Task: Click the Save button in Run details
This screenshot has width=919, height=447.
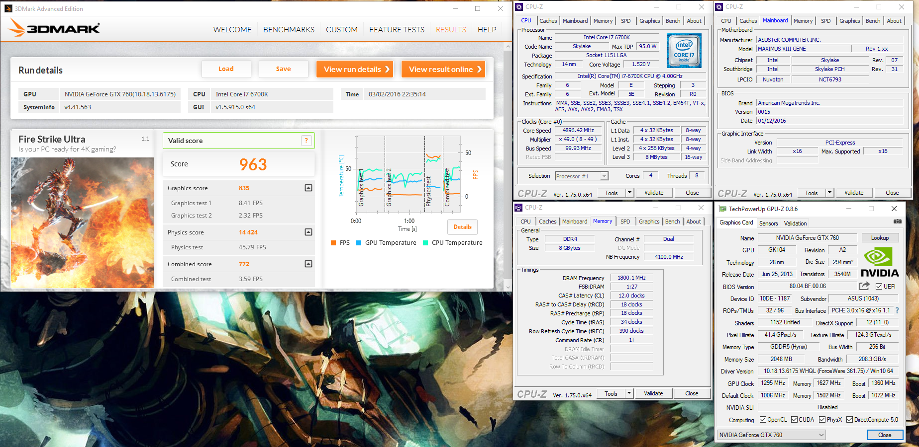Action: coord(284,69)
